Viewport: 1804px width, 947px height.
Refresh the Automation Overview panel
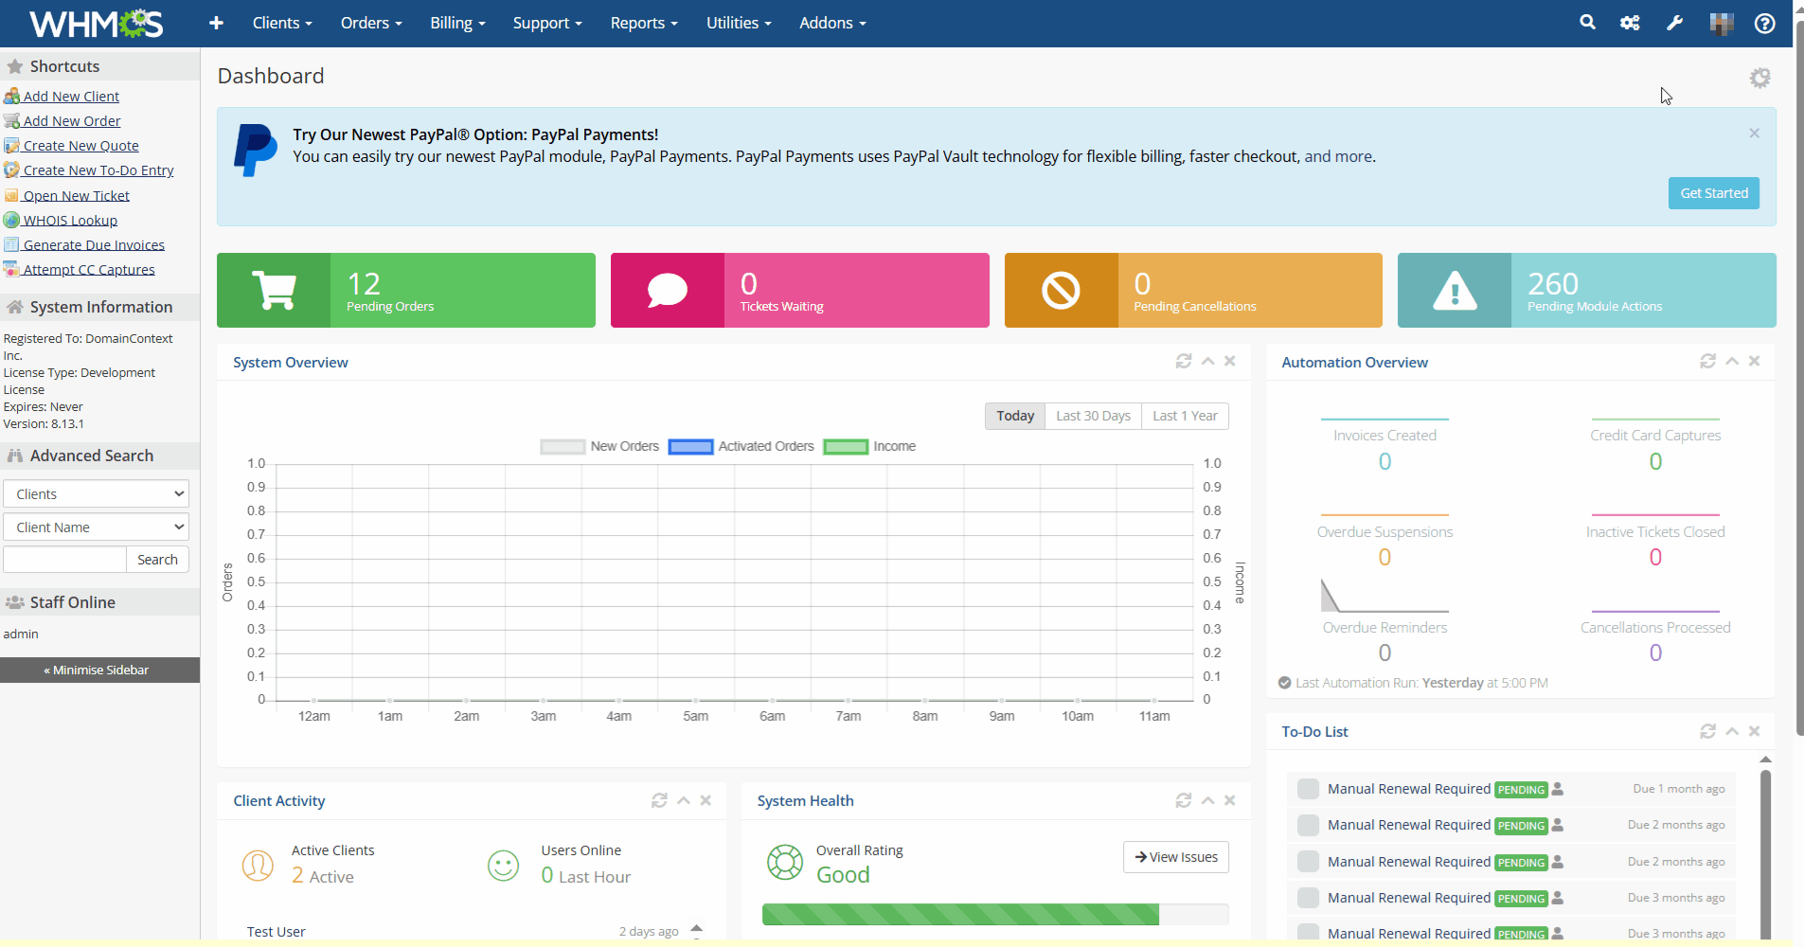click(1707, 361)
